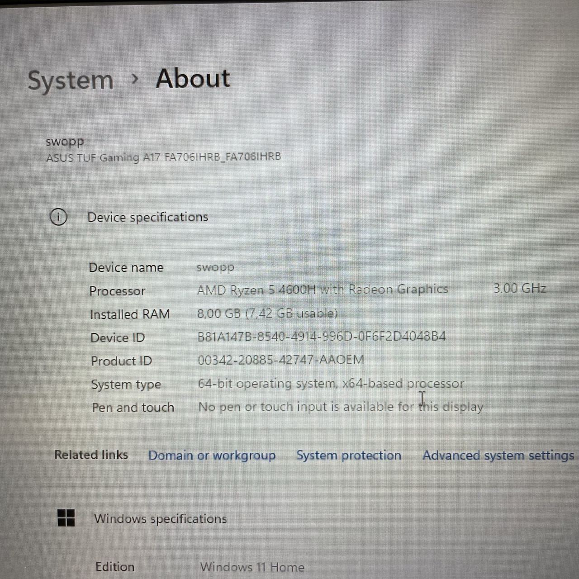Click the About page title
The width and height of the screenshot is (579, 579).
click(x=193, y=78)
